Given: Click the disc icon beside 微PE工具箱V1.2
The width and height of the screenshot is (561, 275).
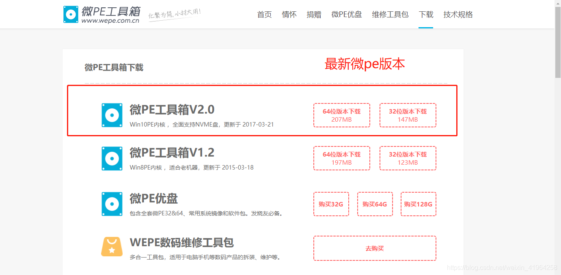Looking at the screenshot, I should pyautogui.click(x=112, y=158).
